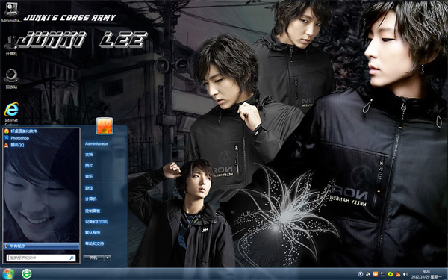448x280 pixels.
Task: Click the search magnifier icon
Action: tap(72, 258)
